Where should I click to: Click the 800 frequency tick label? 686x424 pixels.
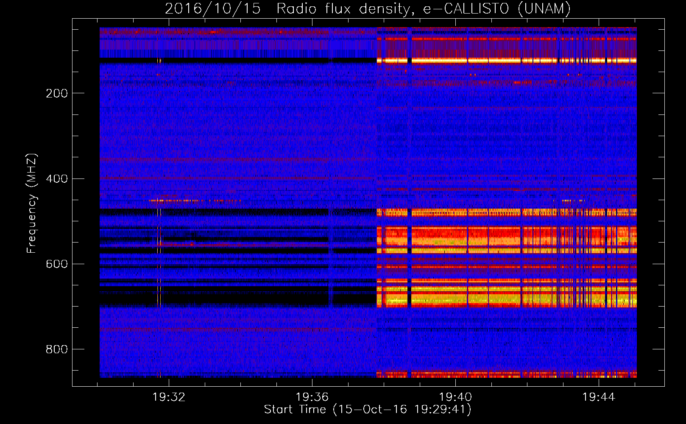click(56, 349)
